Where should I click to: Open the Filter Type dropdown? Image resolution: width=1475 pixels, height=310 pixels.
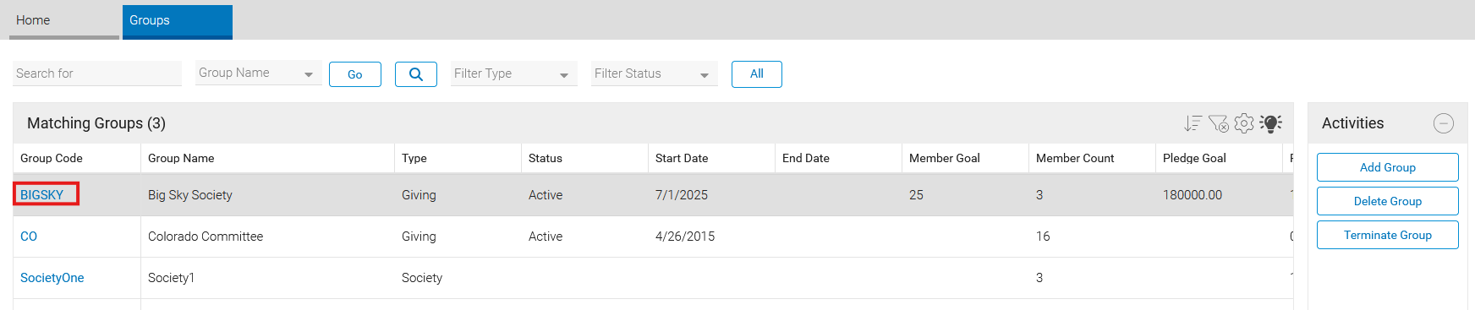pos(514,73)
